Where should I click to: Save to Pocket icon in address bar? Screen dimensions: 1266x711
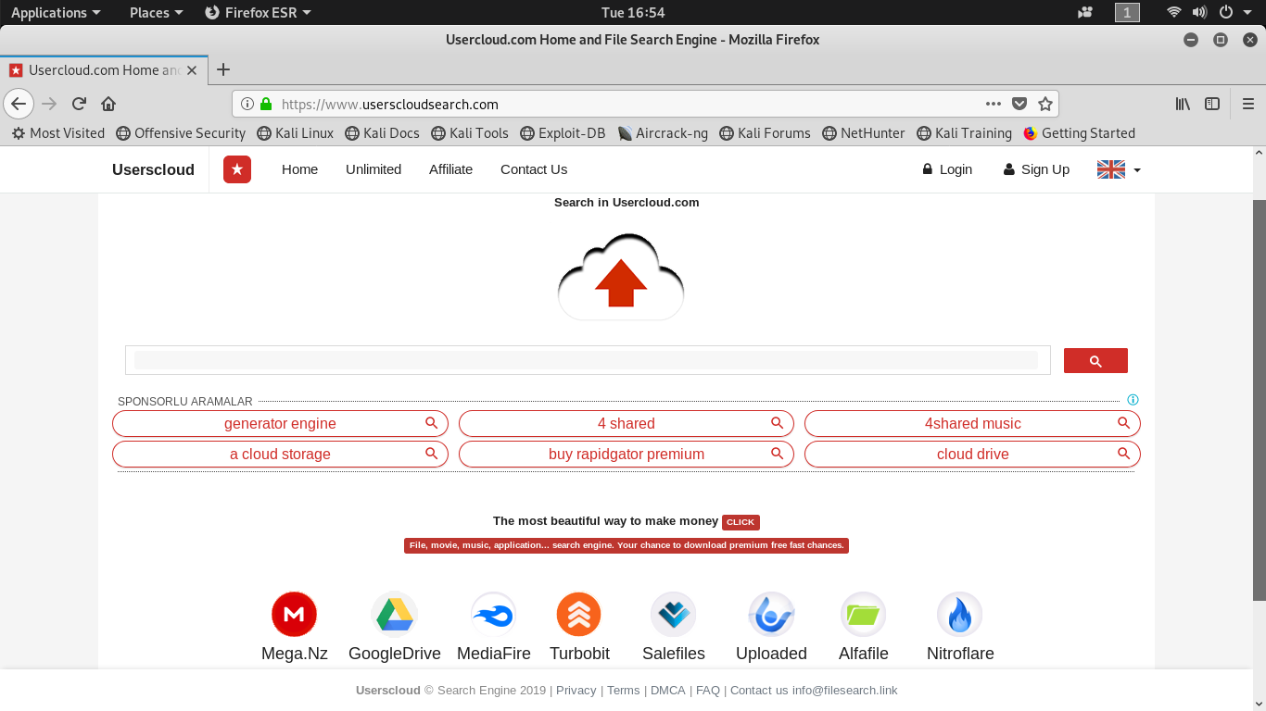tap(1019, 104)
